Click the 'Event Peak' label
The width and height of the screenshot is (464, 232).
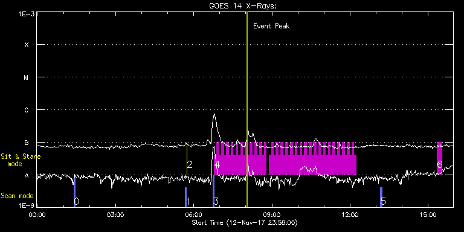coord(271,26)
